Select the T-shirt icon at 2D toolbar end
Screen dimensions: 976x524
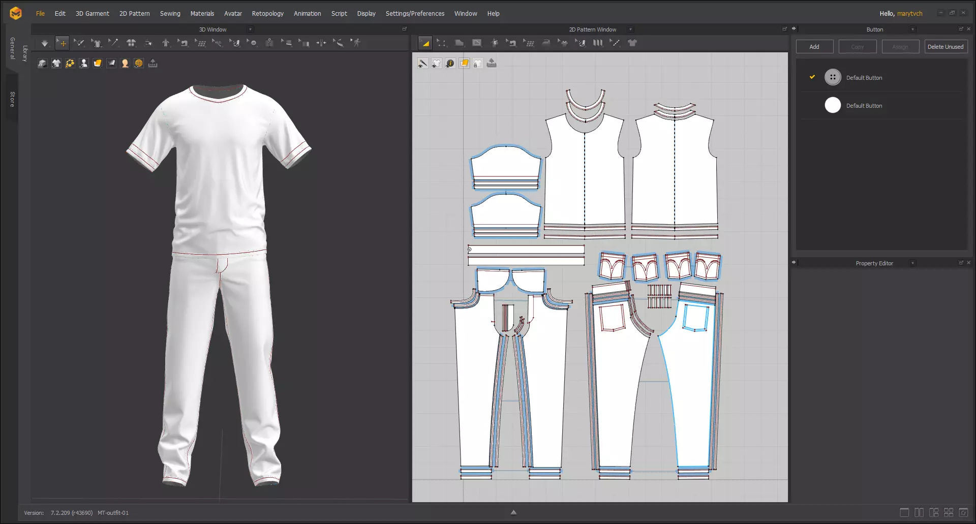(632, 43)
